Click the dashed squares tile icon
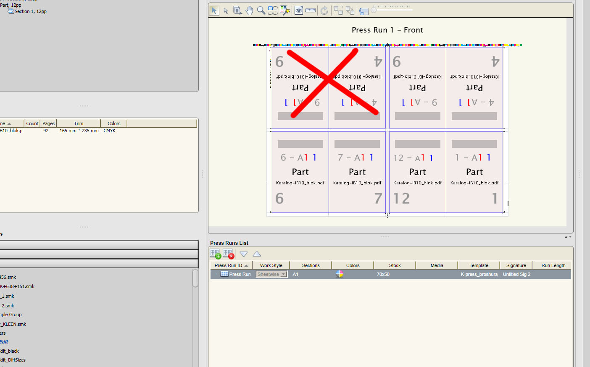This screenshot has width=590, height=367. click(x=338, y=10)
